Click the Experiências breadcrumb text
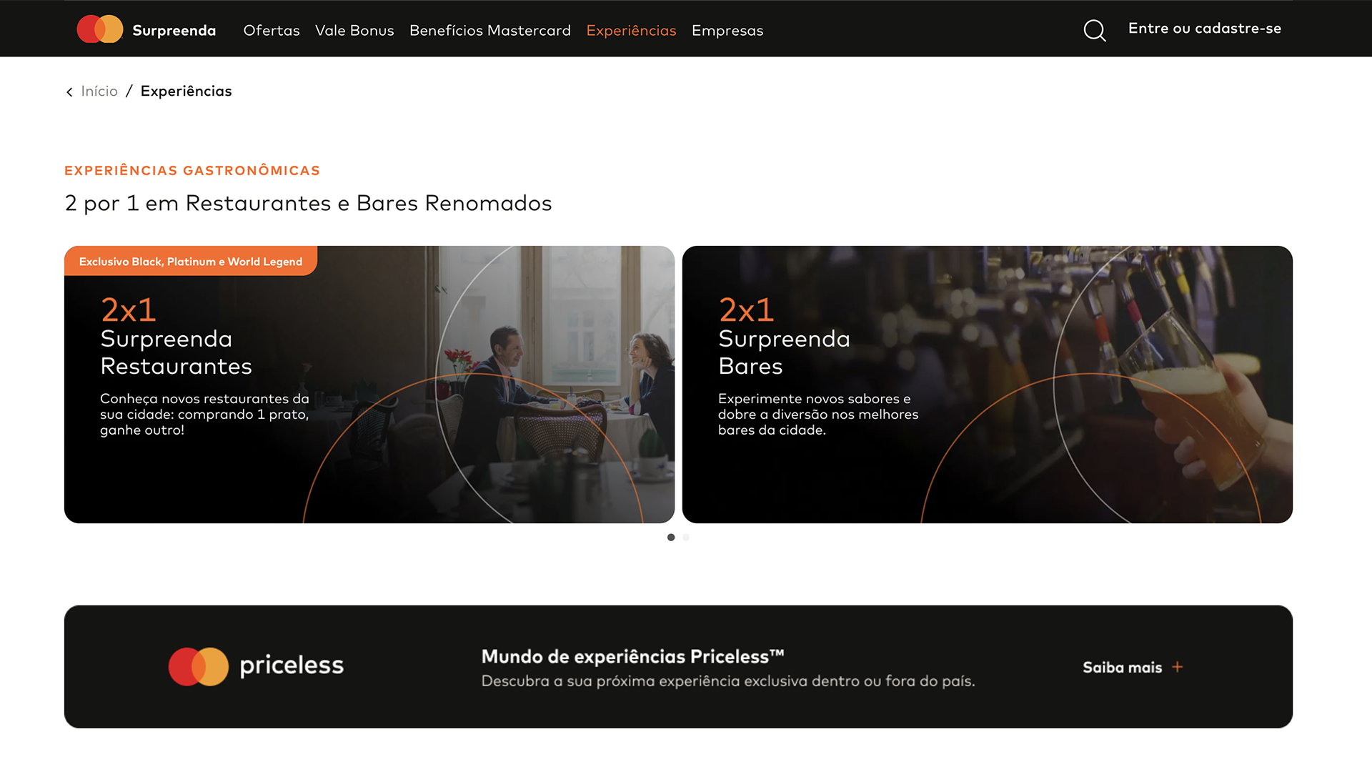Image resolution: width=1372 pixels, height=772 pixels. (x=186, y=91)
